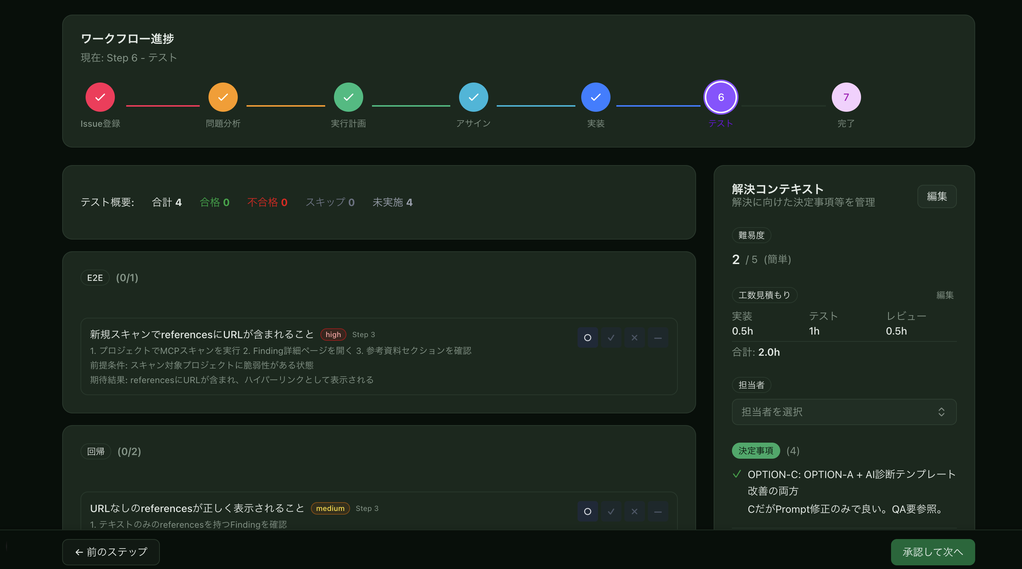The image size is (1022, 569).
Task: Click the completed Issue登録 step circle
Action: (100, 97)
